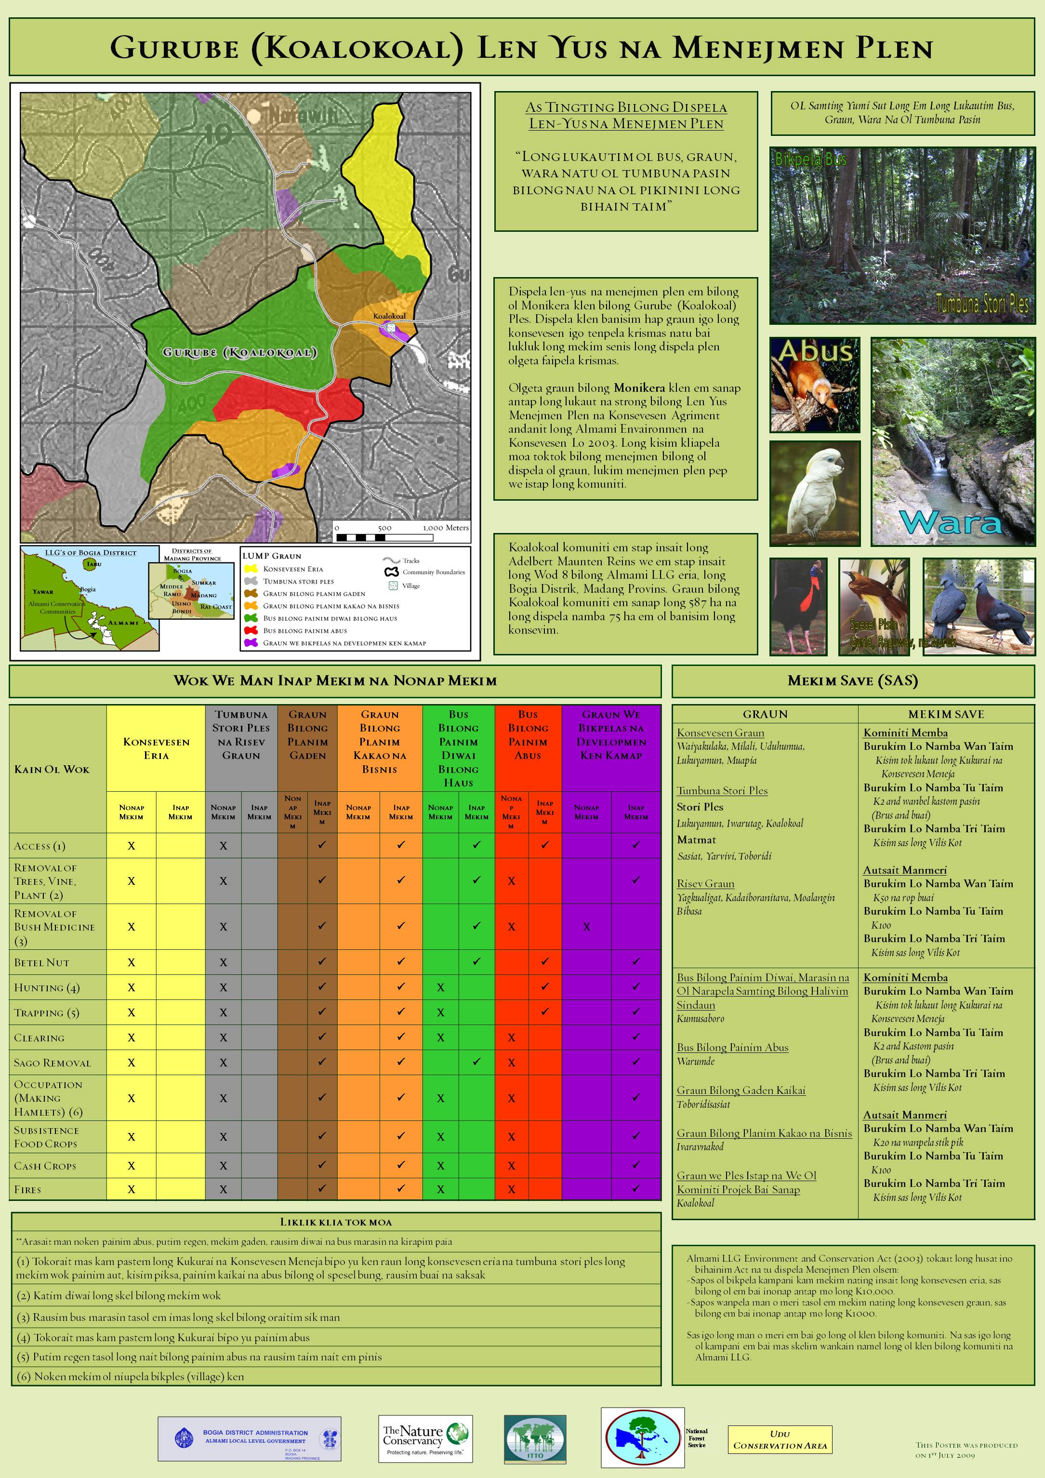Open the Wara waterfall photo

(x=953, y=441)
